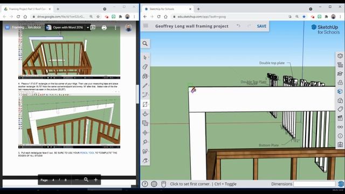Image resolution: width=345 pixels, height=194 pixels.
Task: Select the Tape Measure tool in SketchUp
Action: pos(145,142)
